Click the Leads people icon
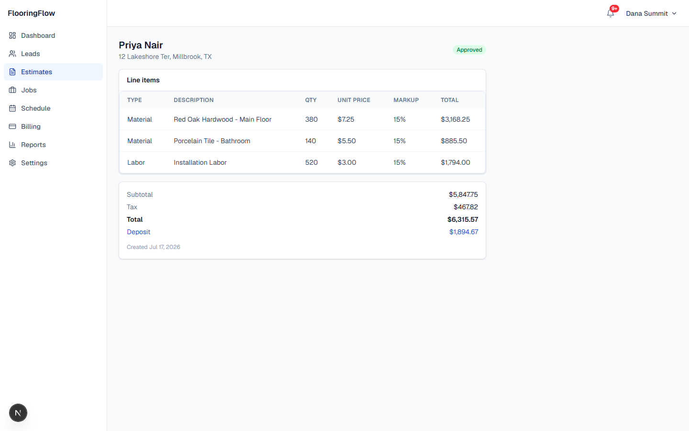 click(x=12, y=54)
